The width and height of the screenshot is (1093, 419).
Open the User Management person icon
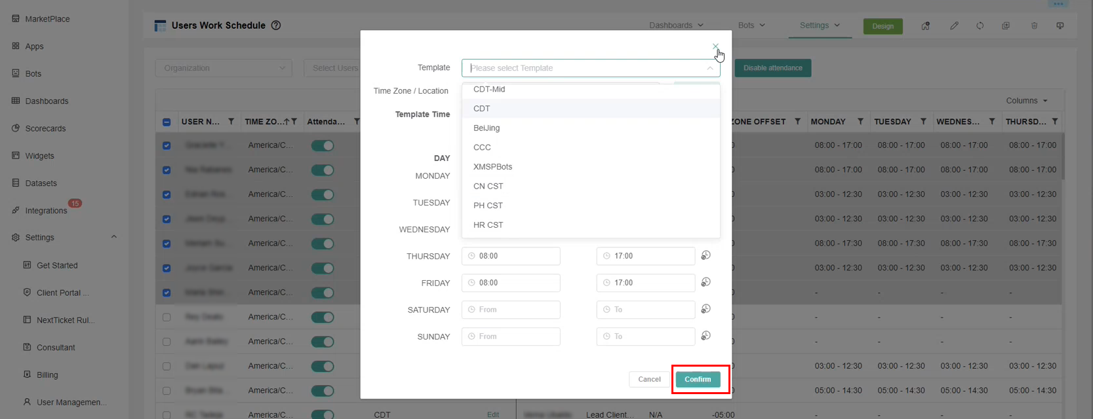coord(27,402)
